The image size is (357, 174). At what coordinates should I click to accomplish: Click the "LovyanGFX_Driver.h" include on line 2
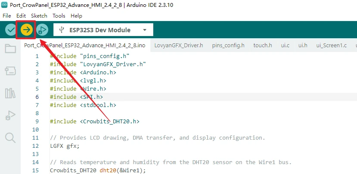pyautogui.click(x=113, y=64)
